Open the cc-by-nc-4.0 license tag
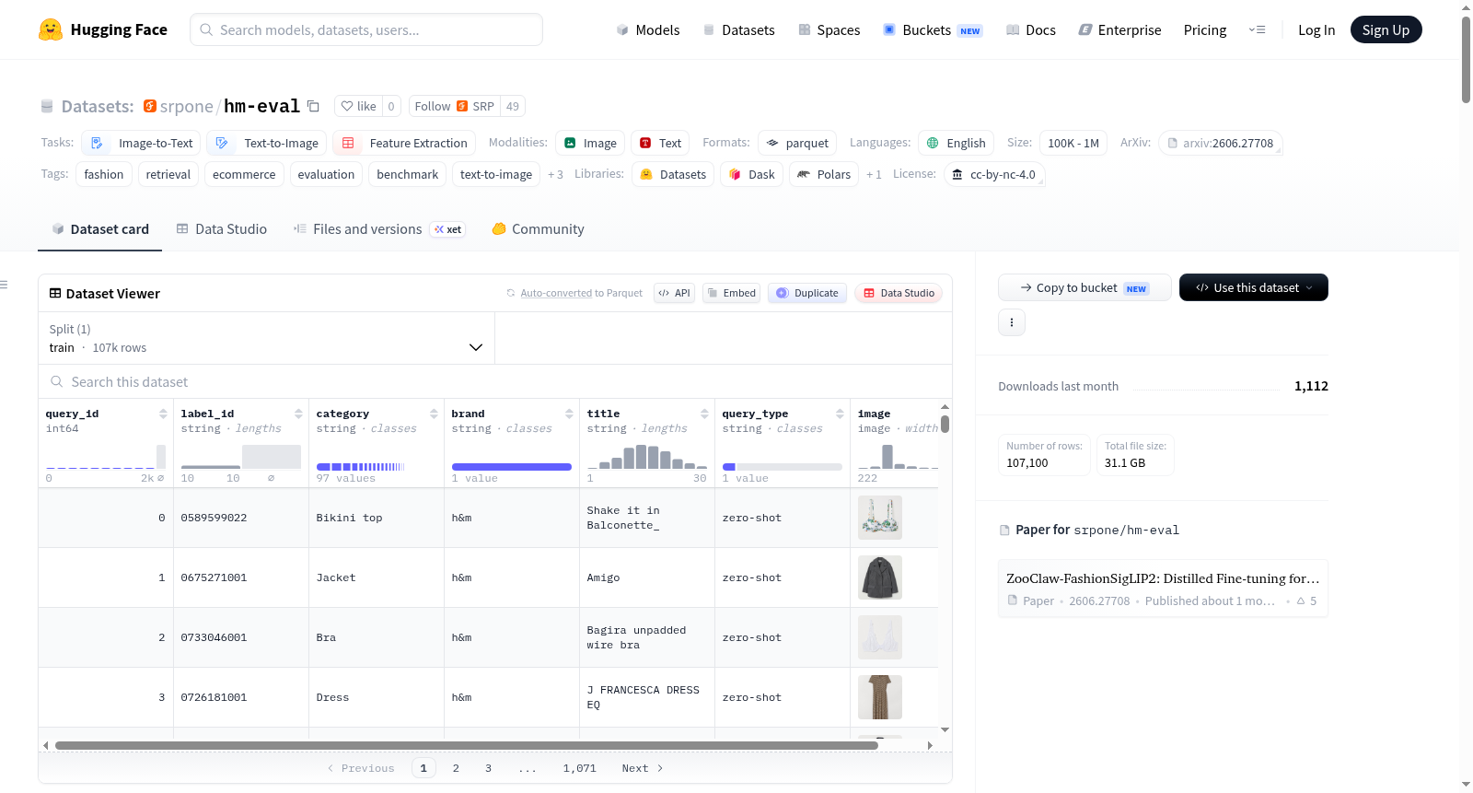Screen dimensions: 1473x793 coord(993,174)
